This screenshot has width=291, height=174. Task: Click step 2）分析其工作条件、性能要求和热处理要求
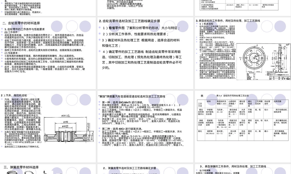(136, 34)
